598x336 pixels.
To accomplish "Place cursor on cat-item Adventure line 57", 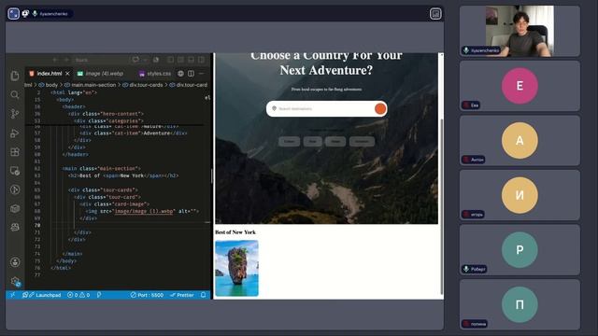I will (x=133, y=133).
